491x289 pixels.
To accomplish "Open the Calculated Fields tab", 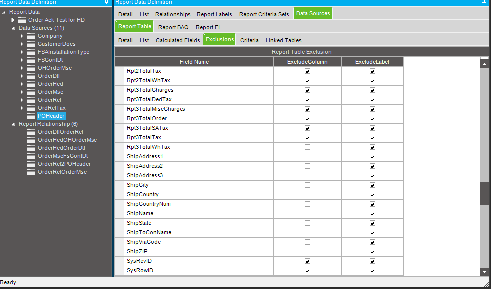I will 178,40.
